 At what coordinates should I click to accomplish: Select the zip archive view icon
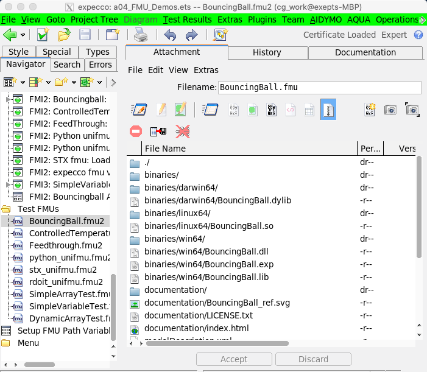point(328,110)
